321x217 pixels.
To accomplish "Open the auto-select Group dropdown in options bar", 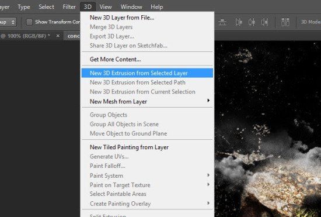I will coord(8,22).
